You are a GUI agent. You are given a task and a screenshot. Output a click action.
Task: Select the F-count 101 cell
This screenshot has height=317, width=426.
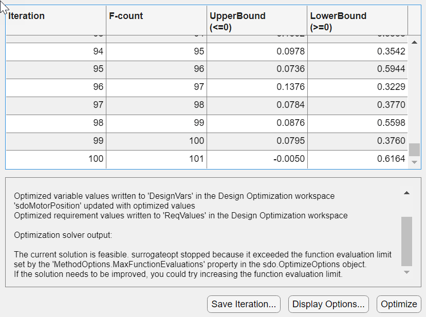[x=157, y=159]
